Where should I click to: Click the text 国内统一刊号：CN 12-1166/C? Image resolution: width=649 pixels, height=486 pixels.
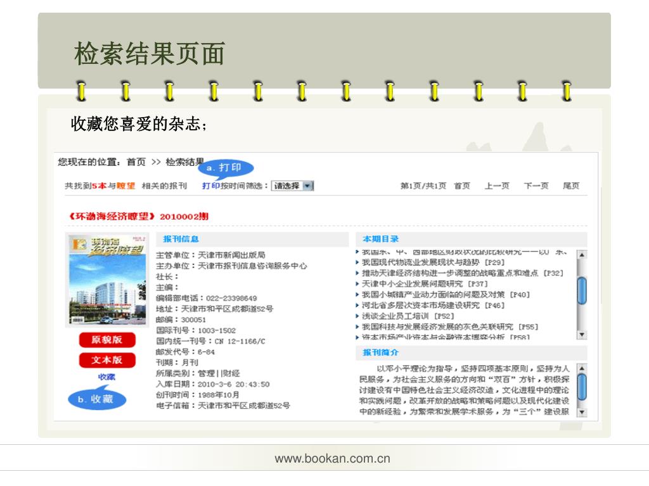[210, 341]
